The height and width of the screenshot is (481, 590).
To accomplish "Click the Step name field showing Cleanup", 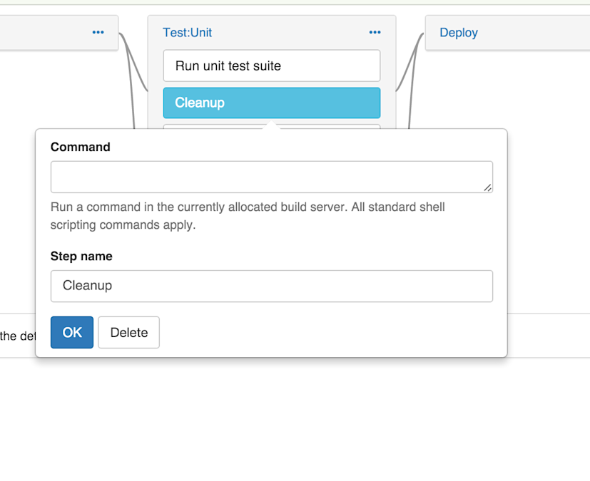I will point(271,286).
